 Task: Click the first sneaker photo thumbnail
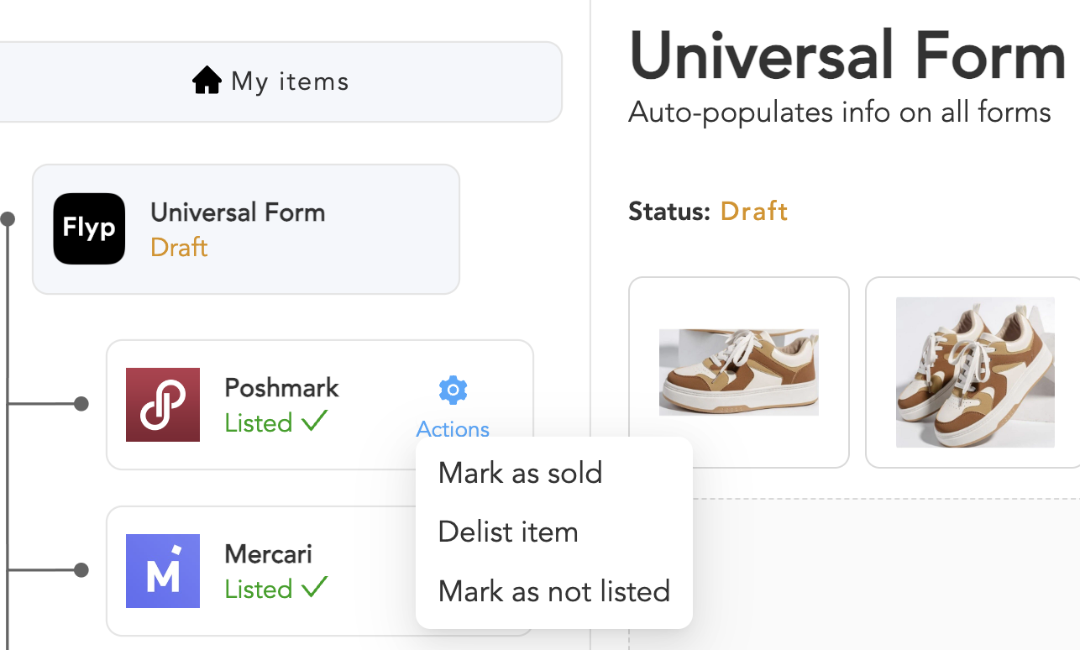tap(738, 372)
